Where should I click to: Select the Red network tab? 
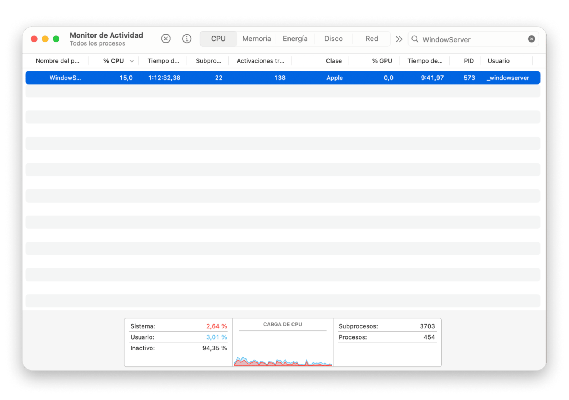point(372,39)
